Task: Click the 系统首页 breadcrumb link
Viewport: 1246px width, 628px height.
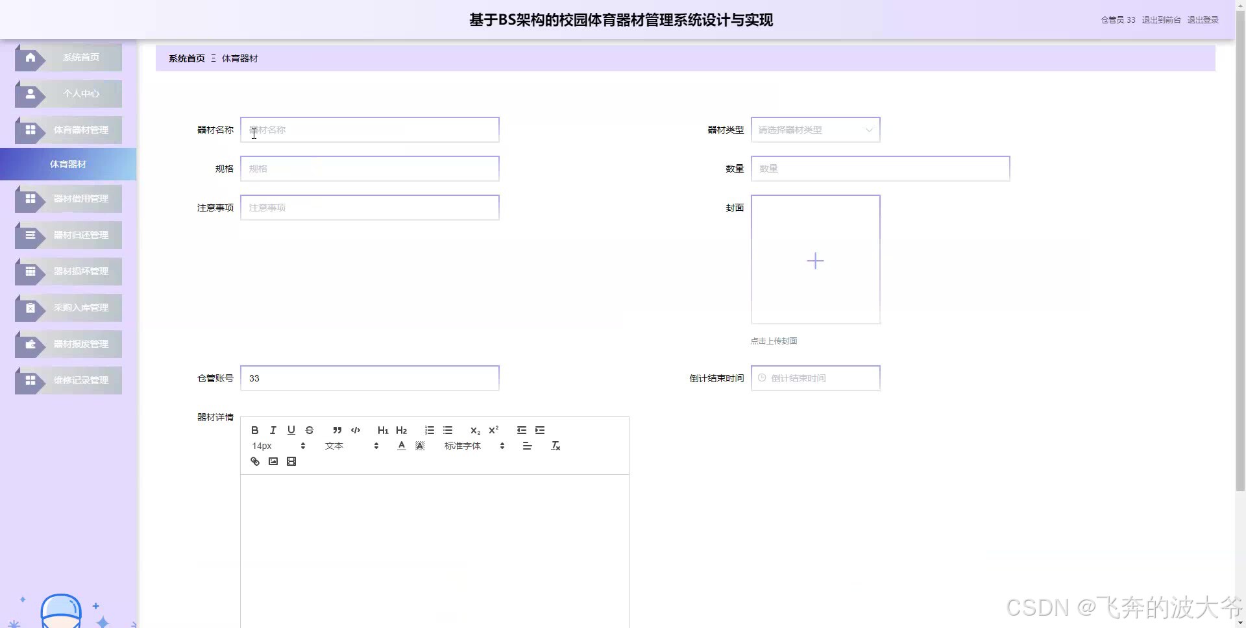Action: pos(187,58)
